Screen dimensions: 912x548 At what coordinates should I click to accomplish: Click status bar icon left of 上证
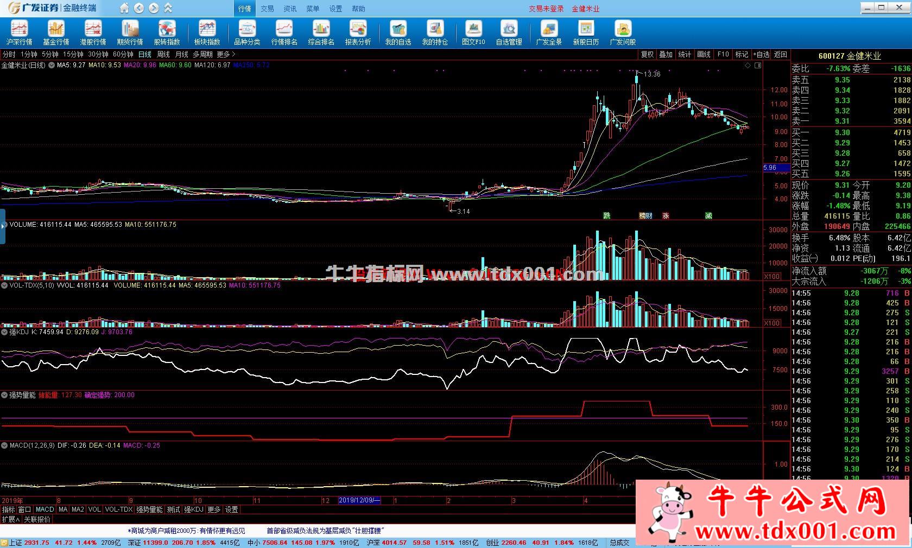pos(4,543)
